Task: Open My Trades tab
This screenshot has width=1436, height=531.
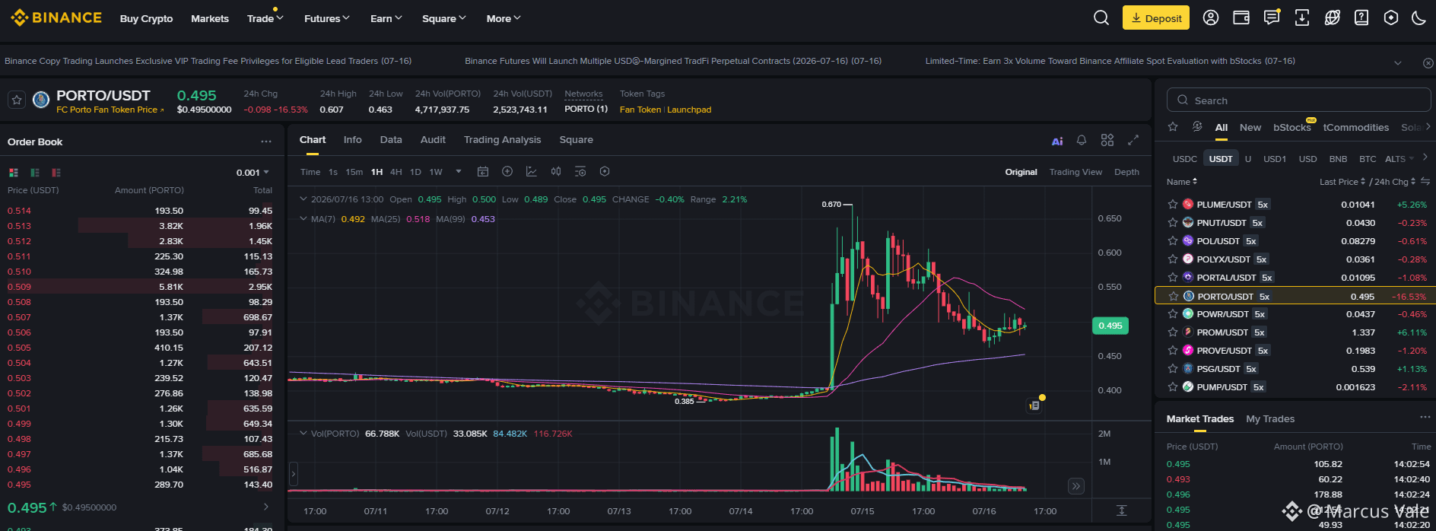Action: 1270,419
